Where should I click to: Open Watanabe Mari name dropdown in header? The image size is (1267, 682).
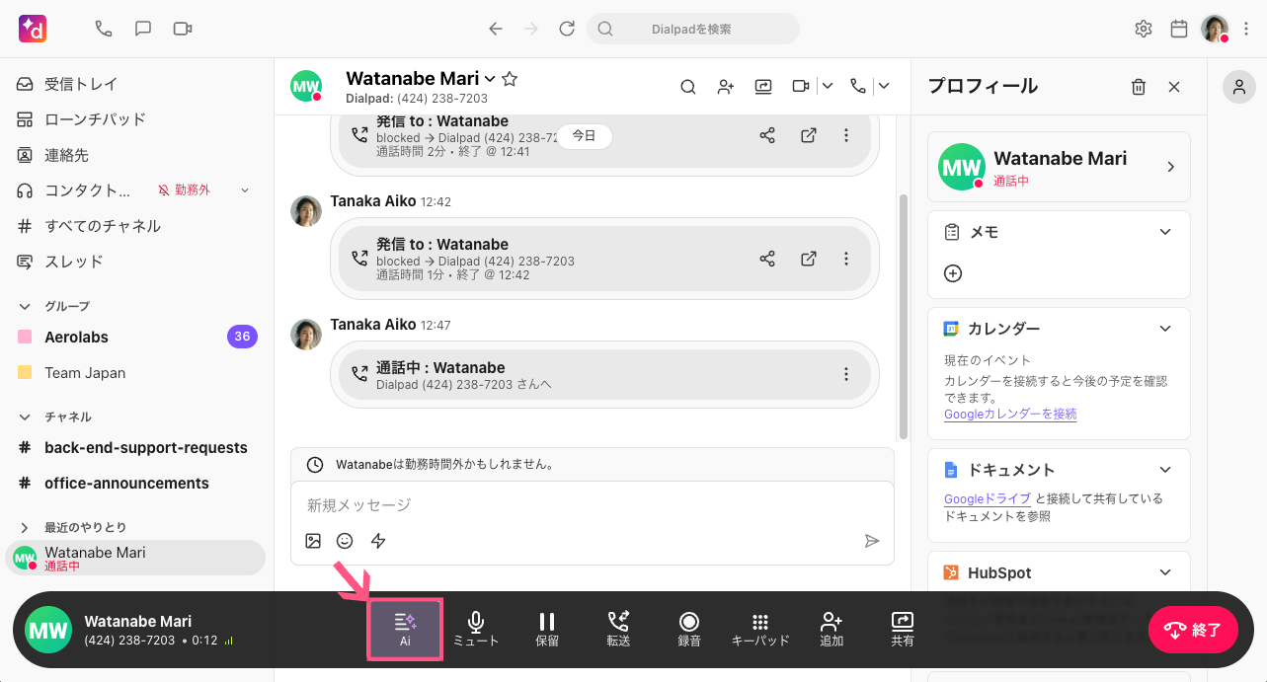pyautogui.click(x=489, y=79)
